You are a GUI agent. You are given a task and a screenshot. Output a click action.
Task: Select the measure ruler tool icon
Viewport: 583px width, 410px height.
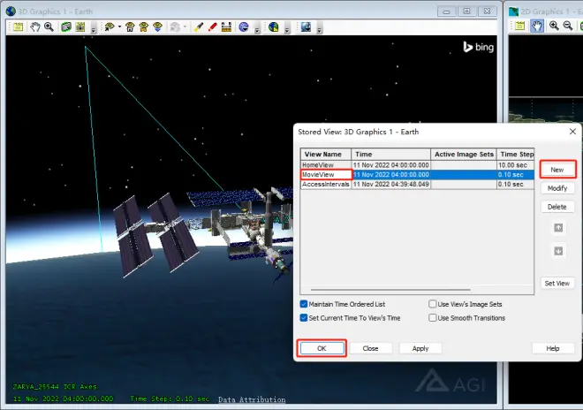click(x=226, y=27)
